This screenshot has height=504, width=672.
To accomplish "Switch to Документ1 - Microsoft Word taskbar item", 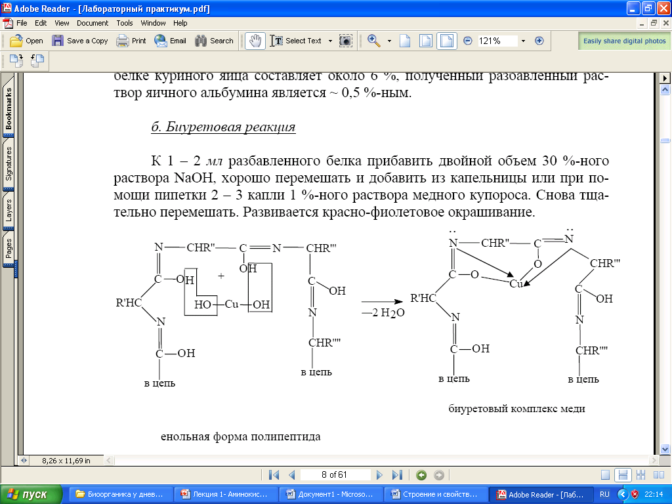I will pyautogui.click(x=330, y=494).
